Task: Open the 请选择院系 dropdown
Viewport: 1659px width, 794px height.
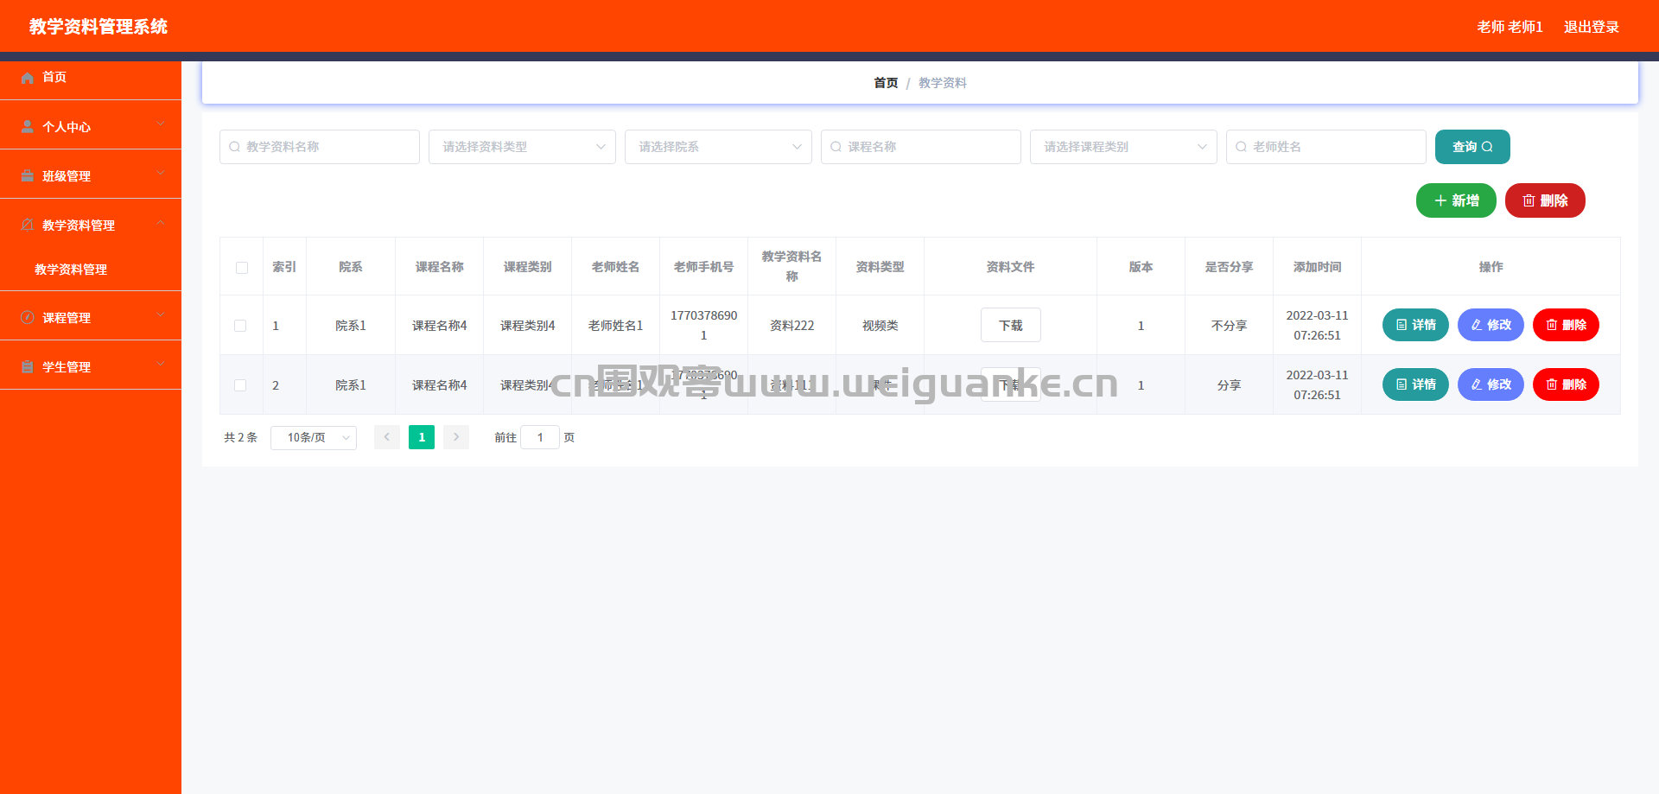Action: (x=718, y=147)
